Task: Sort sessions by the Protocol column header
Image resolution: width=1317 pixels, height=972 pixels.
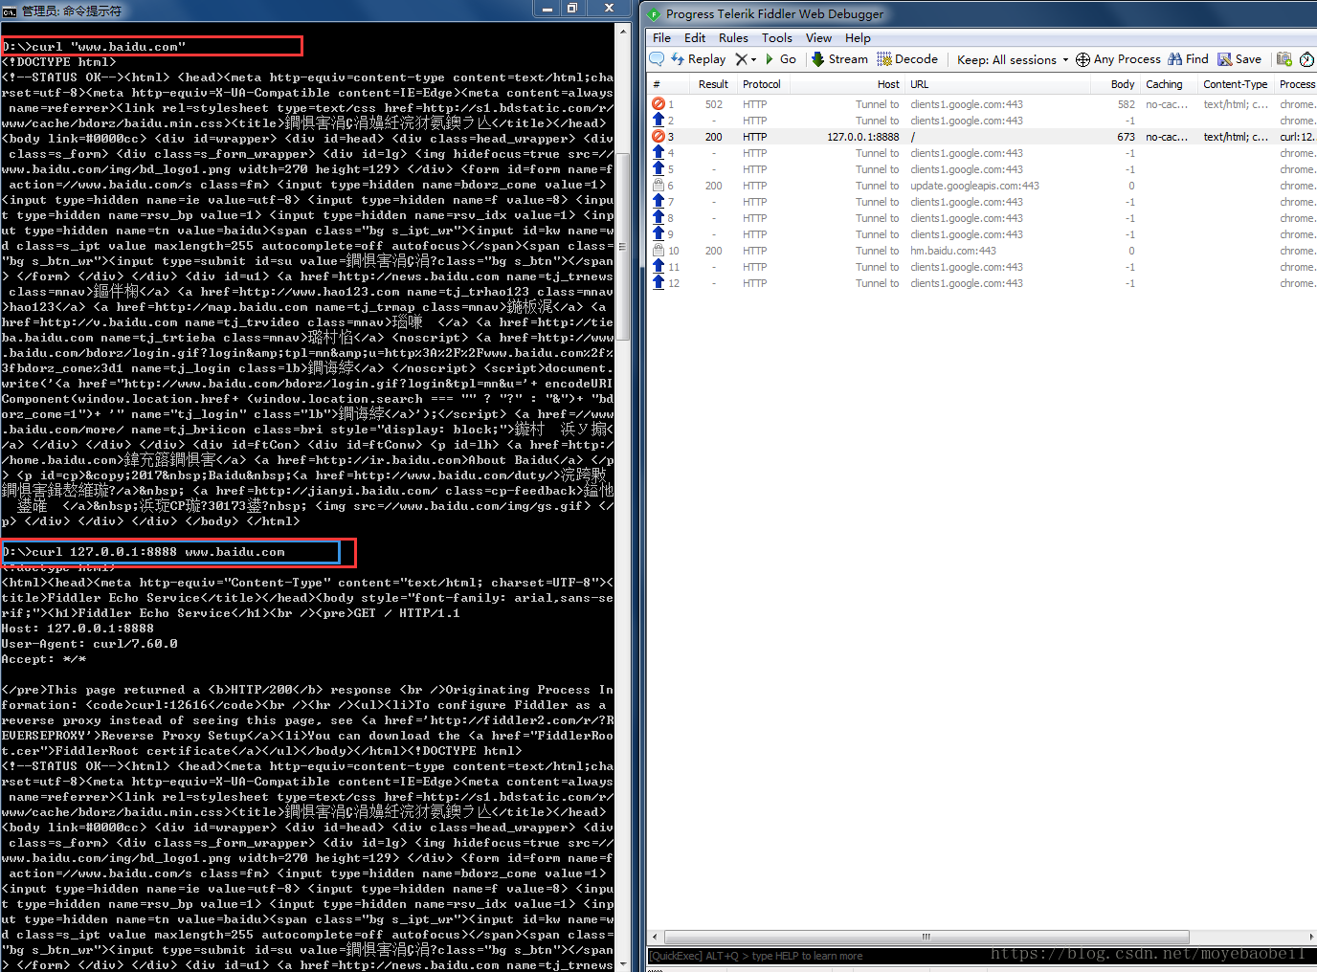Action: tap(762, 84)
